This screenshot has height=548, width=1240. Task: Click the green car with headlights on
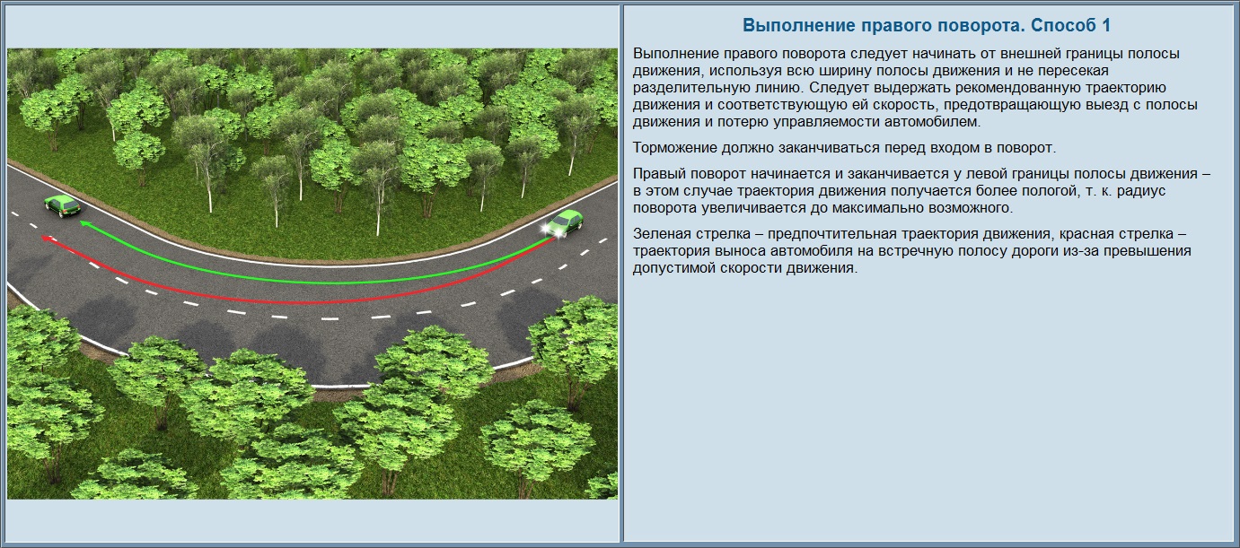click(x=564, y=223)
